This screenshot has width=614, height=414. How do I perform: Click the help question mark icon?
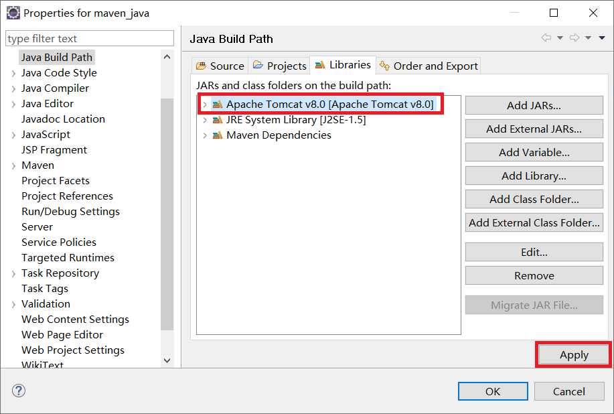click(x=19, y=391)
